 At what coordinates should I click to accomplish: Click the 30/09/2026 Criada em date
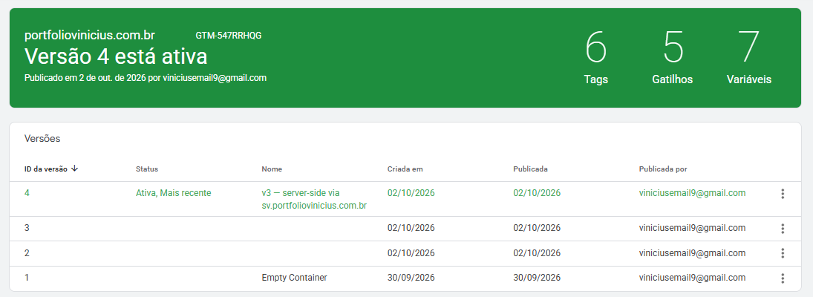coord(411,277)
